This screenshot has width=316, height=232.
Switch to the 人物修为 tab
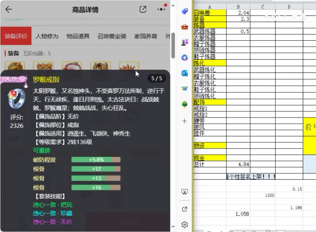point(47,36)
